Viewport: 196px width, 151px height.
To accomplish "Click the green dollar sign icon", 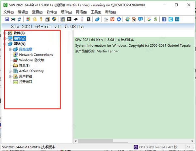I will pos(155,19).
